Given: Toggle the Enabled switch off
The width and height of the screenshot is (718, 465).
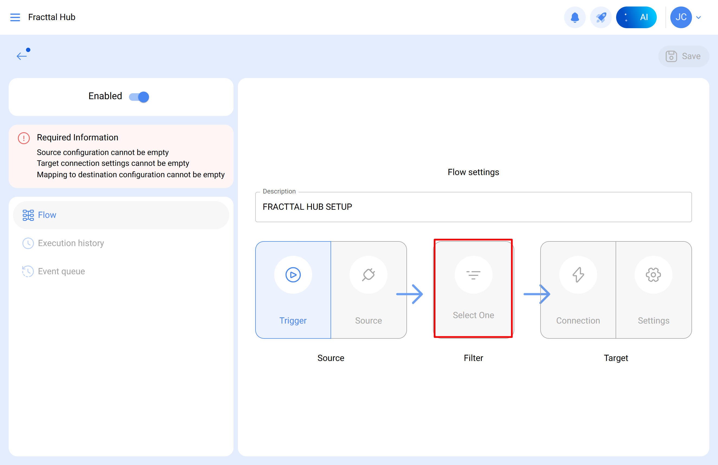Looking at the screenshot, I should point(139,97).
